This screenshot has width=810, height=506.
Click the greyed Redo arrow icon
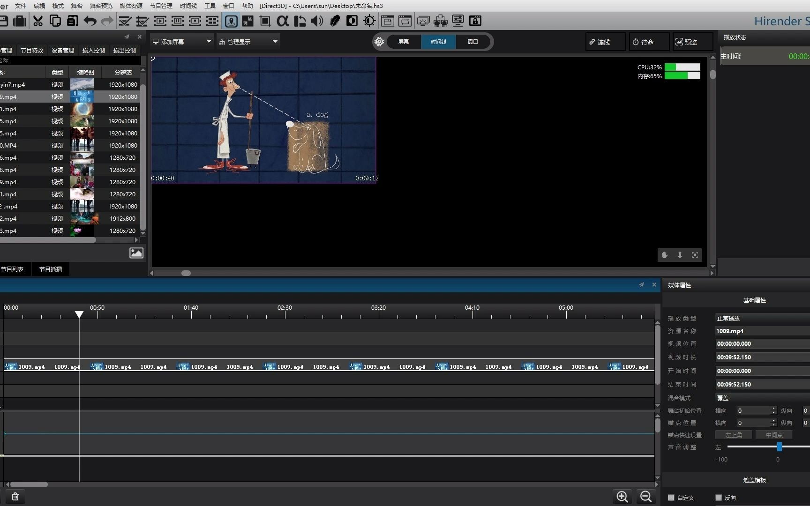(x=107, y=21)
